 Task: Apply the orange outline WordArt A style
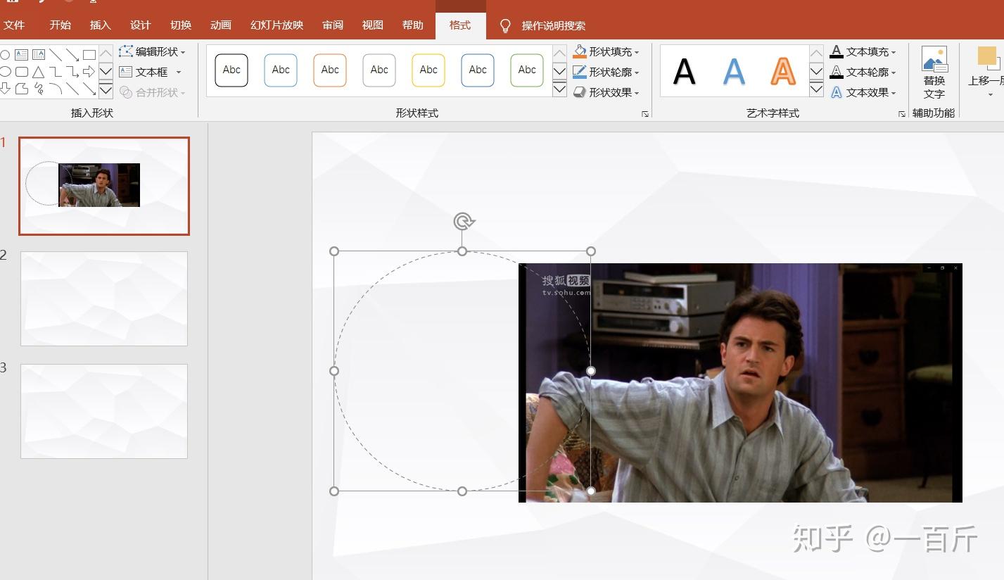[x=783, y=71]
